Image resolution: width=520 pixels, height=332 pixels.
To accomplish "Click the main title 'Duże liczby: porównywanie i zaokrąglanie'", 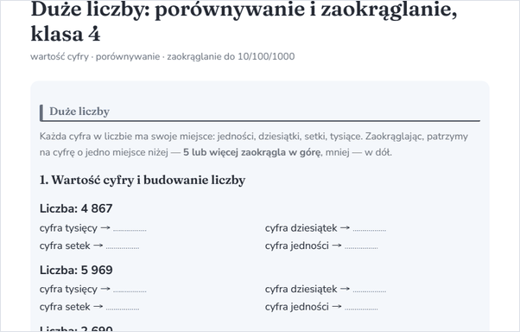I will pos(244,10).
